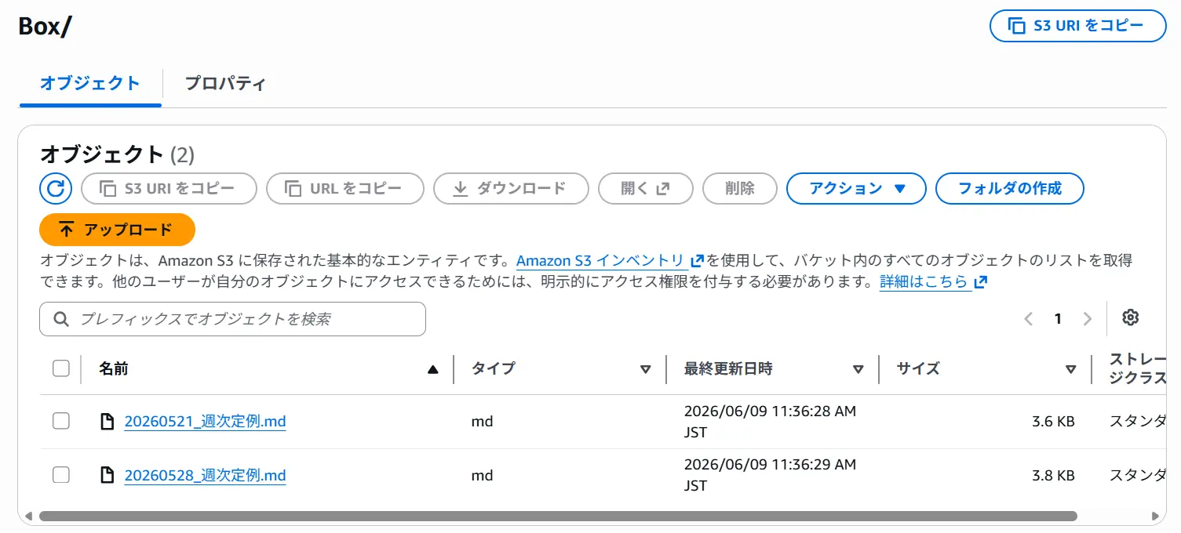Sort by タイプ column arrow
The width and height of the screenshot is (1181, 533).
click(x=646, y=369)
